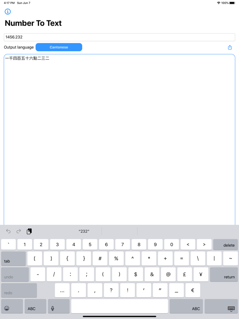The width and height of the screenshot is (239, 319).
Task: Tap the number 3 key
Action: coord(57,245)
